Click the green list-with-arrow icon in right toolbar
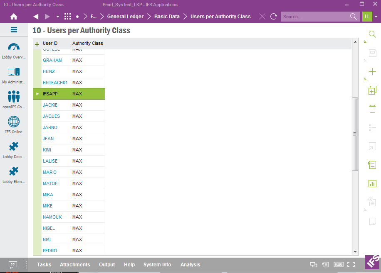This screenshot has width=381, height=273. point(372,165)
